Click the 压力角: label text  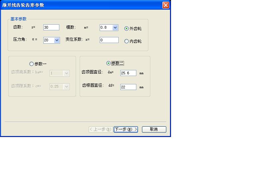(x=20, y=39)
